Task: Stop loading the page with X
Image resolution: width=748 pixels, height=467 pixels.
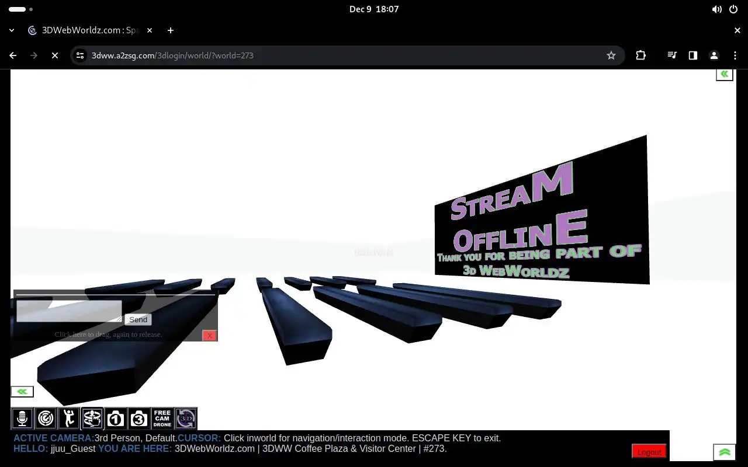Action: click(x=55, y=55)
